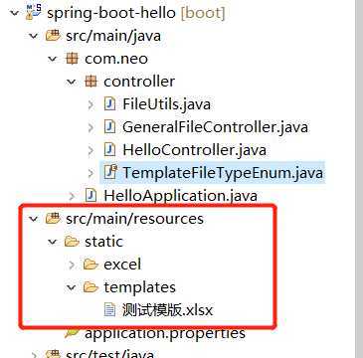
Task: Click the controller package icon
Action: pyautogui.click(x=91, y=82)
